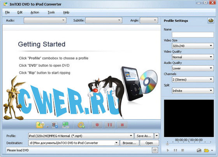
Task: Open the Help menu
Action: point(66,12)
